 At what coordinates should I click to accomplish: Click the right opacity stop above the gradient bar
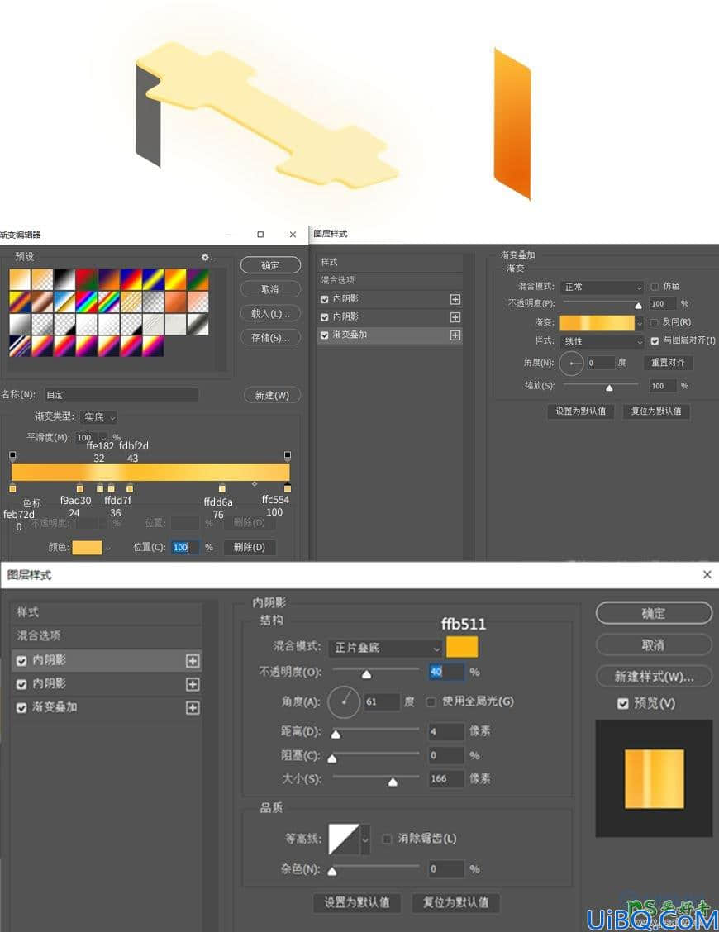tap(288, 456)
